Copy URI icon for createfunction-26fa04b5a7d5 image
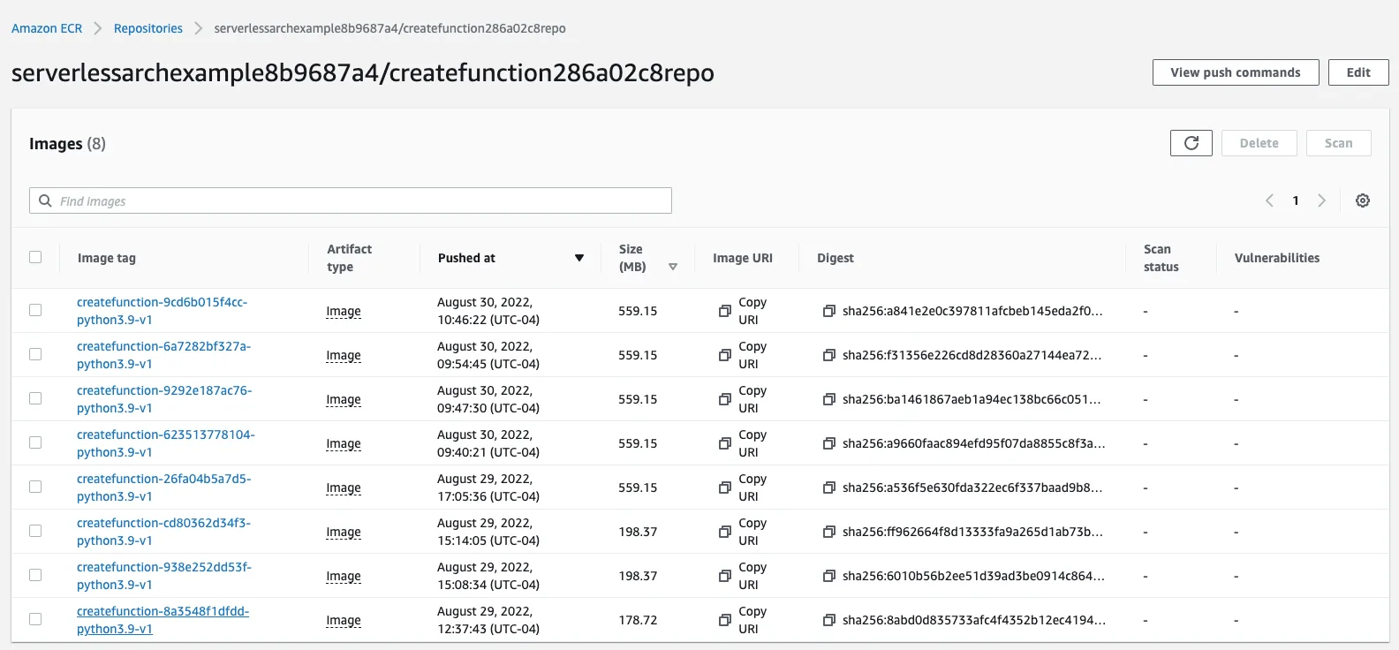The image size is (1399, 650). tap(724, 487)
